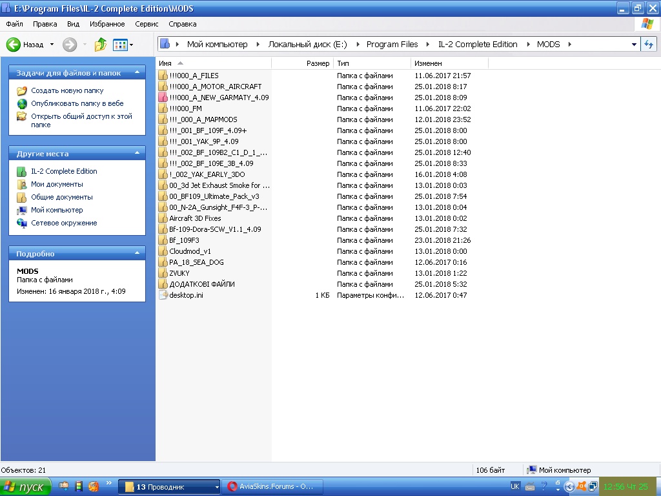The height and width of the screenshot is (496, 661).
Task: Click the network connection tray icon
Action: pyautogui.click(x=593, y=487)
